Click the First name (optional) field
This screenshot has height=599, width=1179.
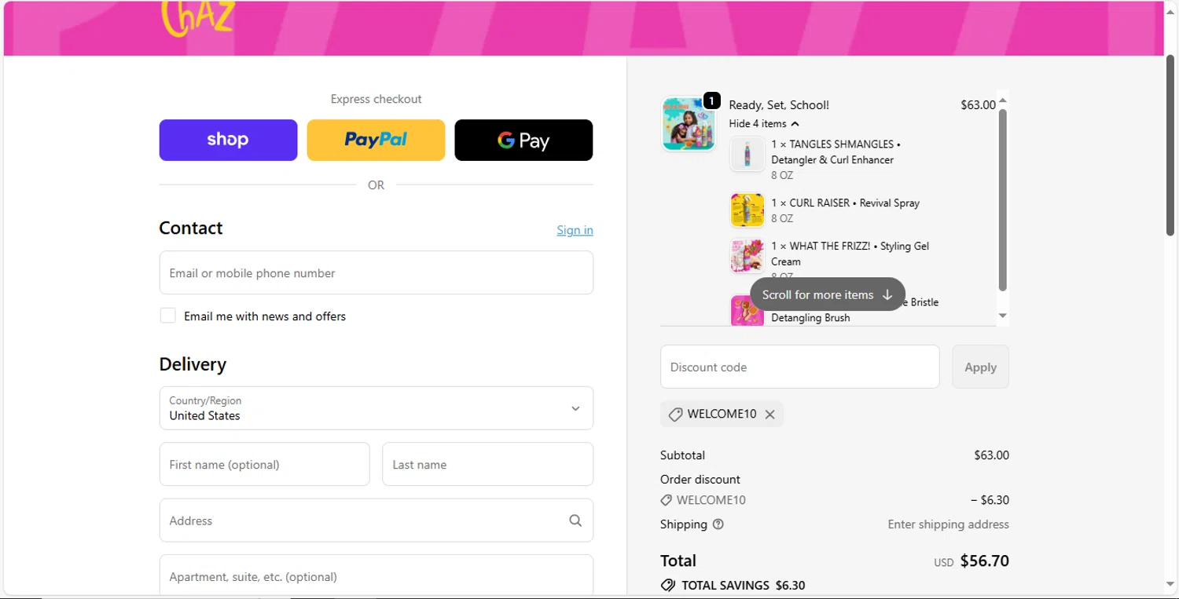[x=264, y=464]
